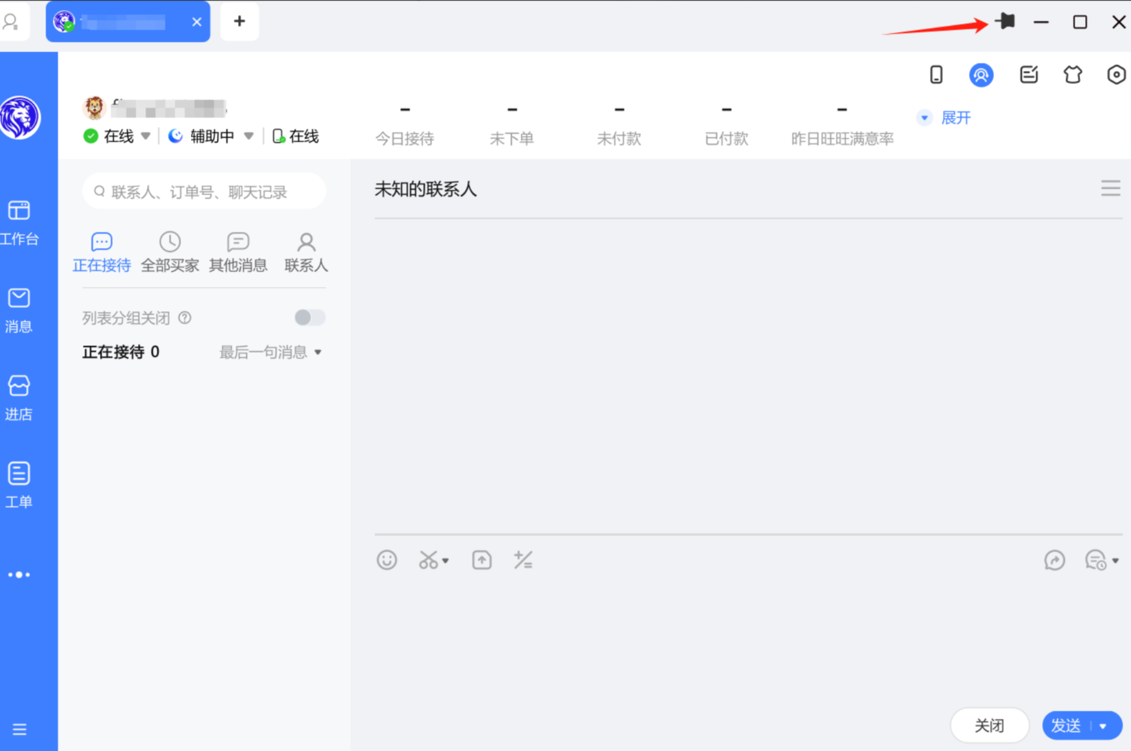Image resolution: width=1131 pixels, height=751 pixels.
Task: Pin the window using the pin icon
Action: (1005, 21)
